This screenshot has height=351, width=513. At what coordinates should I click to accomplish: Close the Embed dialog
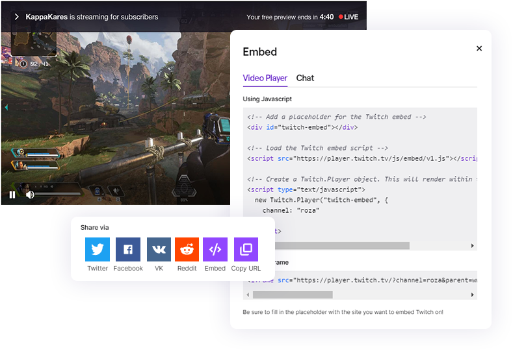479,48
